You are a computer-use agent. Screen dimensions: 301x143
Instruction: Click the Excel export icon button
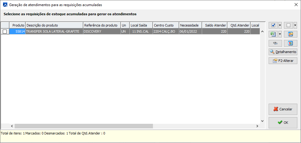[273, 34]
